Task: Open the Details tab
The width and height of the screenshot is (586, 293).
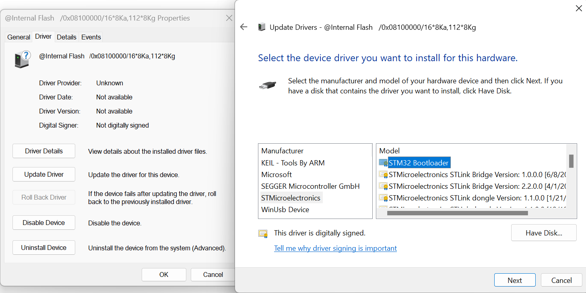Action: tap(66, 37)
